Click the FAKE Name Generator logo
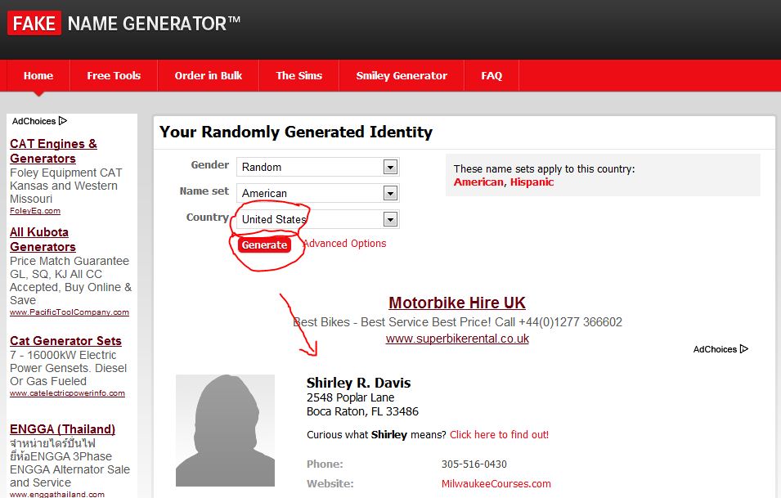Screen dimensions: 781x498 (123, 24)
